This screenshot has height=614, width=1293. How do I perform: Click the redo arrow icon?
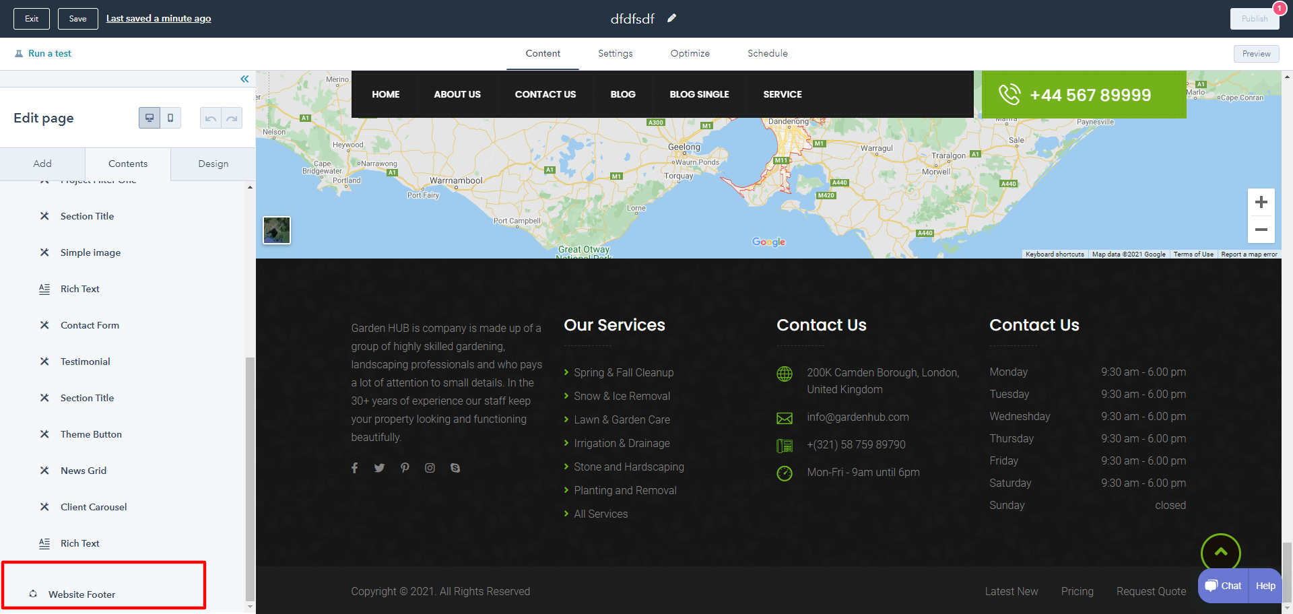click(232, 118)
